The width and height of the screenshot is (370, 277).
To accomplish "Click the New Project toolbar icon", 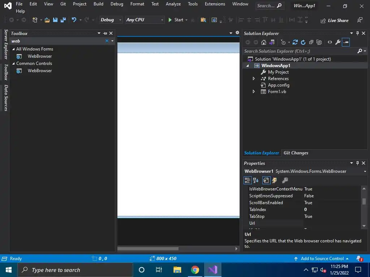I will click(35, 20).
